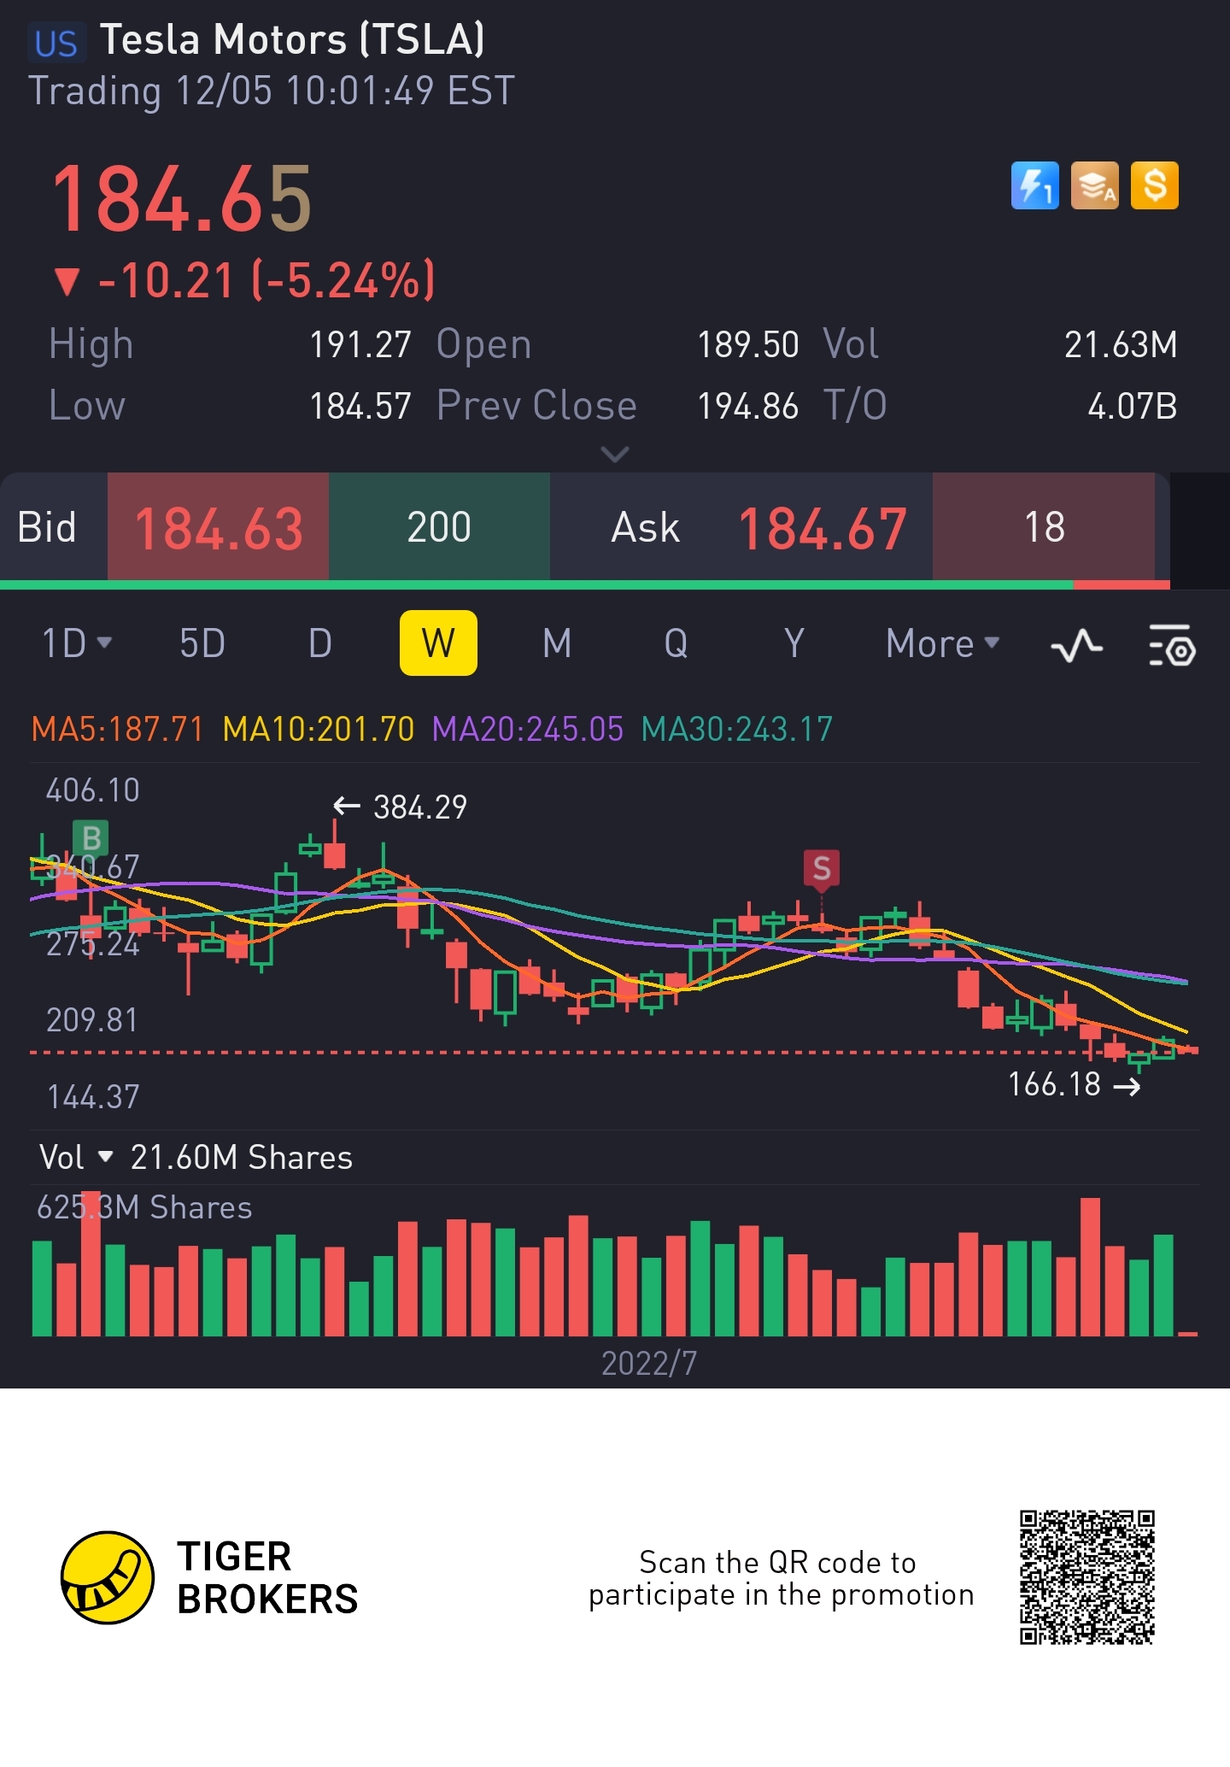Tap the 2022/7 date axis label
The image size is (1230, 1767).
coord(649,1364)
